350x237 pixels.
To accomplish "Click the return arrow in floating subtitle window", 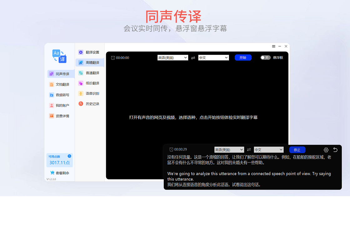I will coord(335,150).
